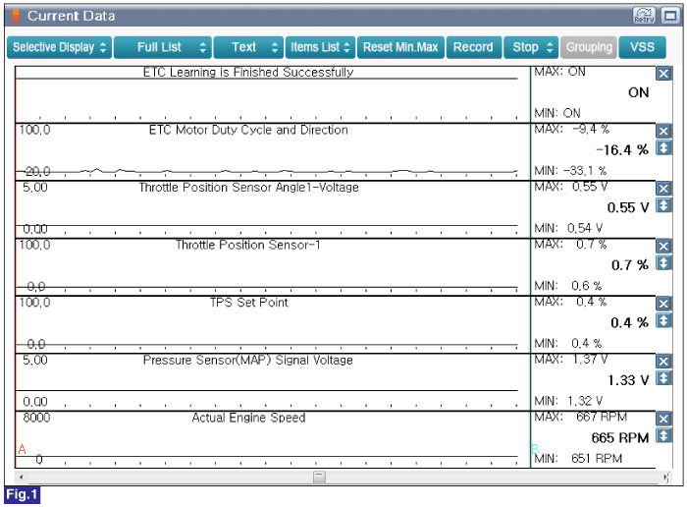Open the Stop dropdown
Screen dimensions: 687x507
[531, 47]
